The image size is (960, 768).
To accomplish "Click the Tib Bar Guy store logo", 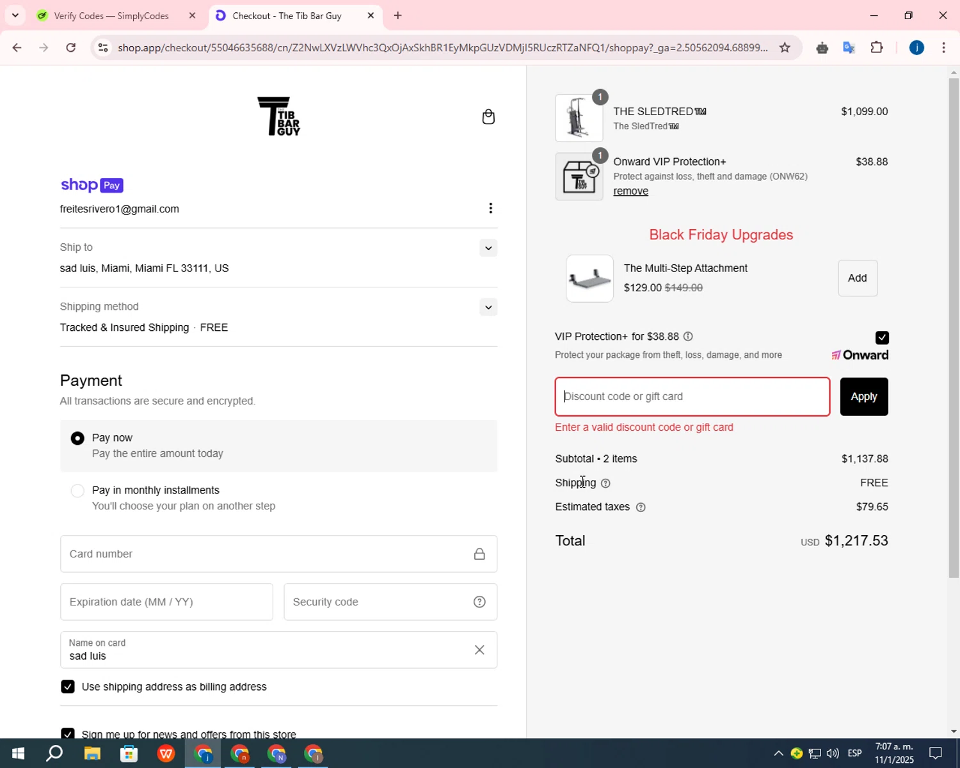I will (x=278, y=116).
